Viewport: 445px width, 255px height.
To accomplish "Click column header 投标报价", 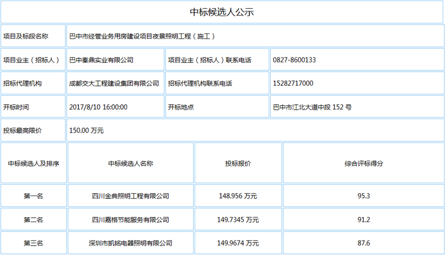I will click(238, 163).
